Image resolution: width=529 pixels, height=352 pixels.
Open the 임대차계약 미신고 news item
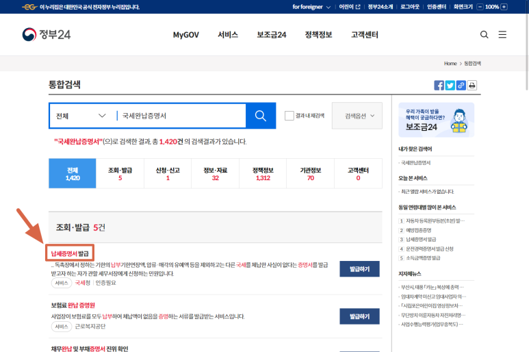tap(433, 297)
